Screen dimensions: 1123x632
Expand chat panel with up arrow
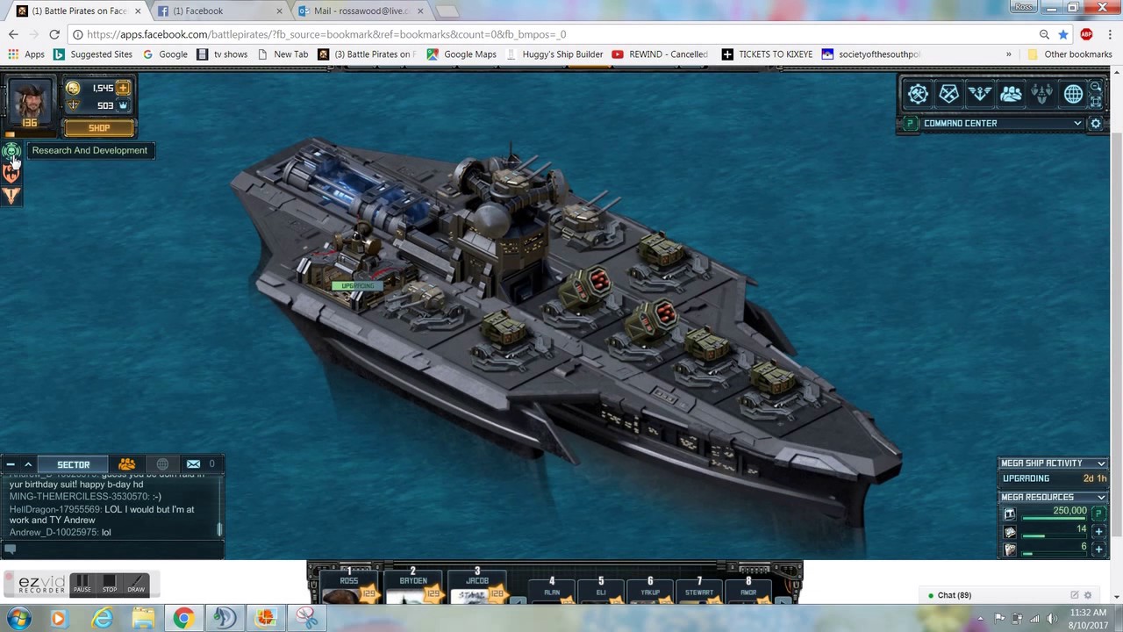click(28, 464)
